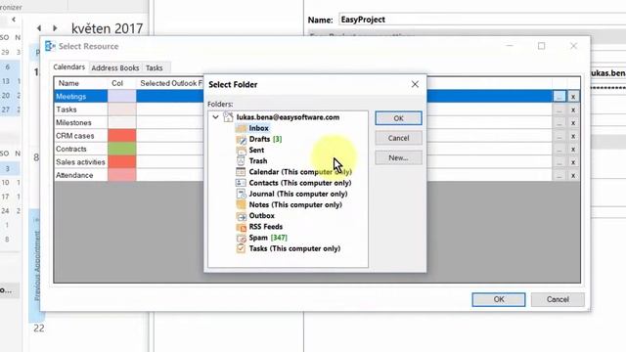The image size is (626, 352).
Task: Clear the CRM cases row with x
Action: pyautogui.click(x=573, y=136)
